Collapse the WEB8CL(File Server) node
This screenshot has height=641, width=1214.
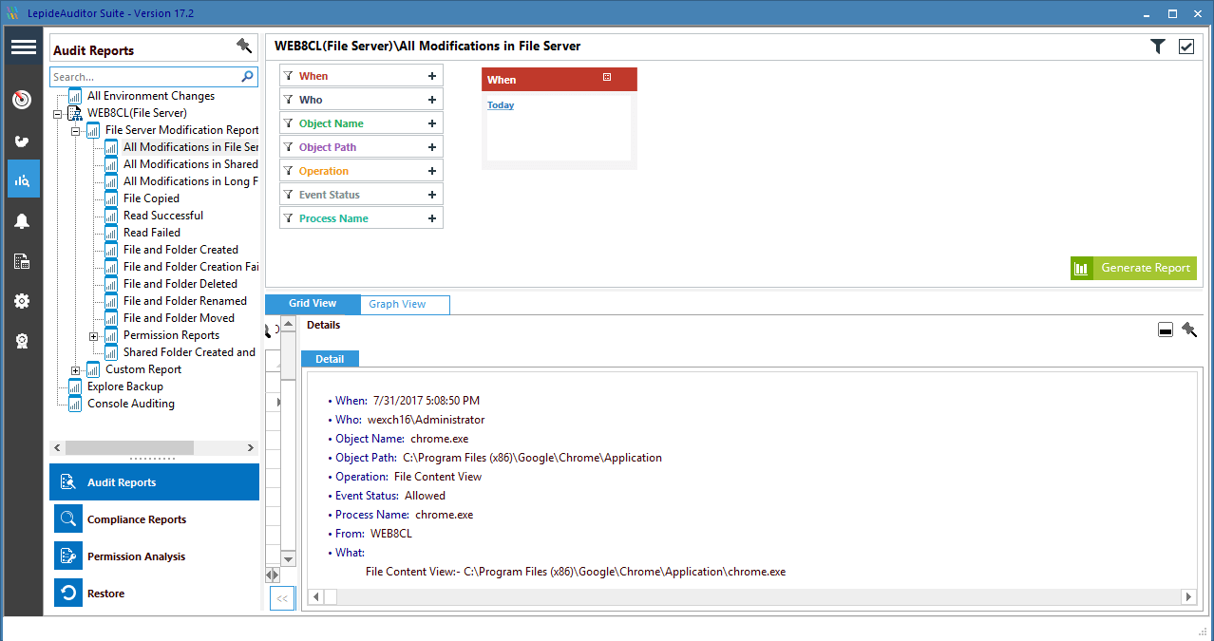click(x=57, y=113)
